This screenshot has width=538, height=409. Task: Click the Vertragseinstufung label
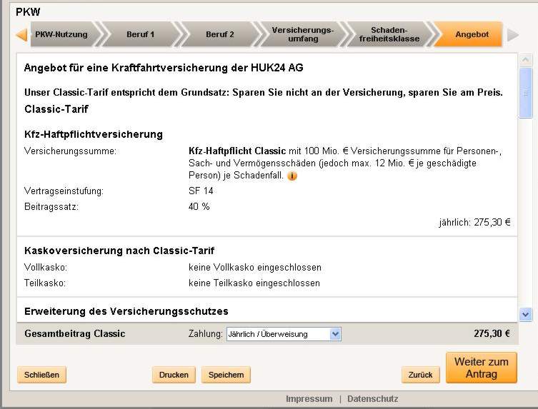tap(64, 191)
